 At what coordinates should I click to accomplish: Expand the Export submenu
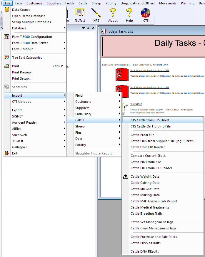[35, 110]
